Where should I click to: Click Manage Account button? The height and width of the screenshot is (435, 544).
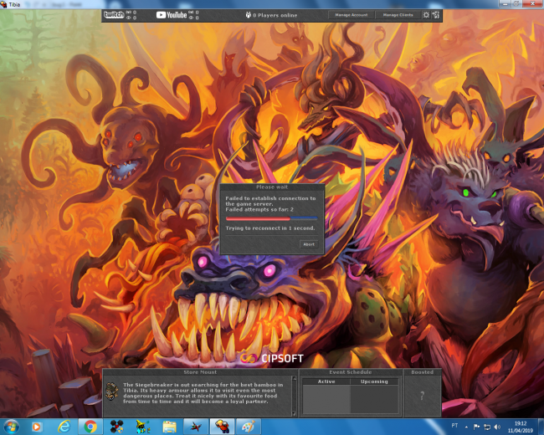point(352,15)
